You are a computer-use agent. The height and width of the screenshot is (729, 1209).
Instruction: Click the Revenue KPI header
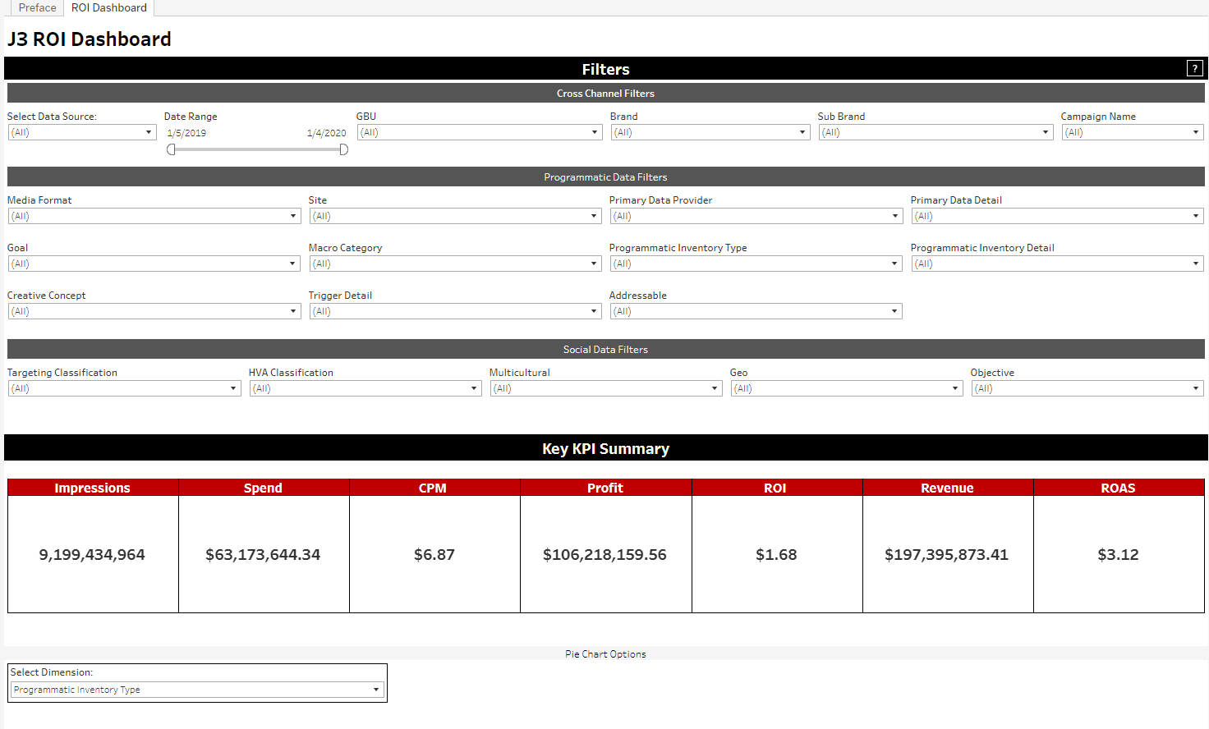(947, 488)
